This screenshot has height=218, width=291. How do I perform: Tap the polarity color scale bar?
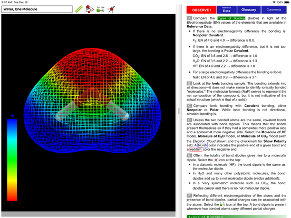tap(12, 160)
